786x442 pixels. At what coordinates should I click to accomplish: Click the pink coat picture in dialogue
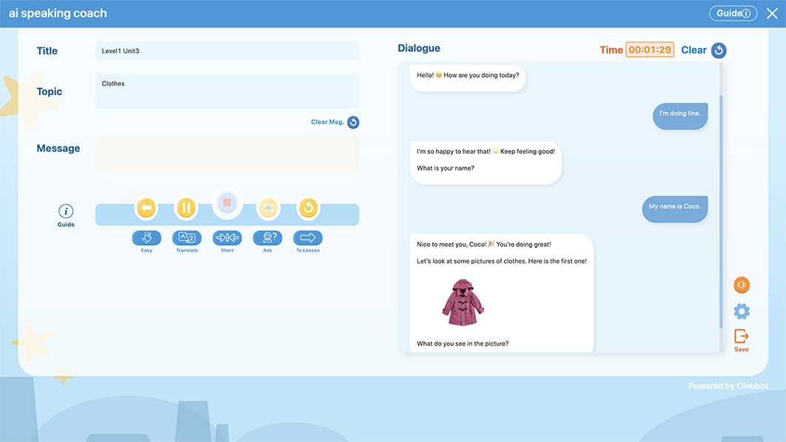(x=463, y=302)
